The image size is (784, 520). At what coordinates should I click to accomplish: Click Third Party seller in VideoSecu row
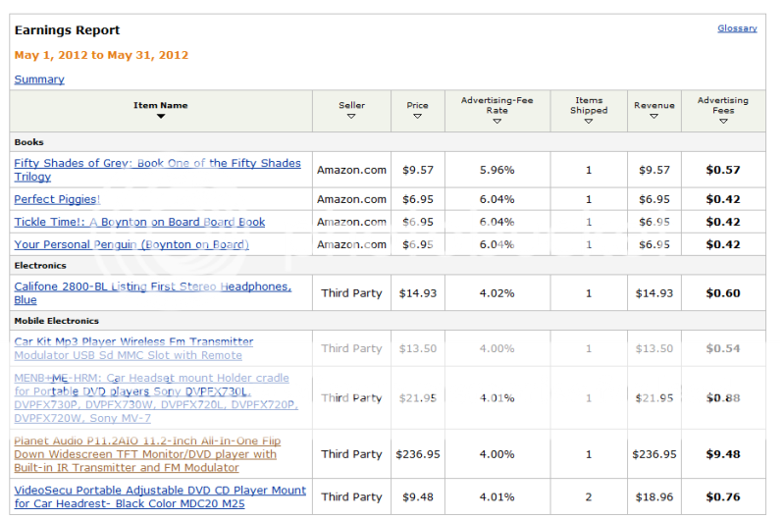tap(351, 497)
